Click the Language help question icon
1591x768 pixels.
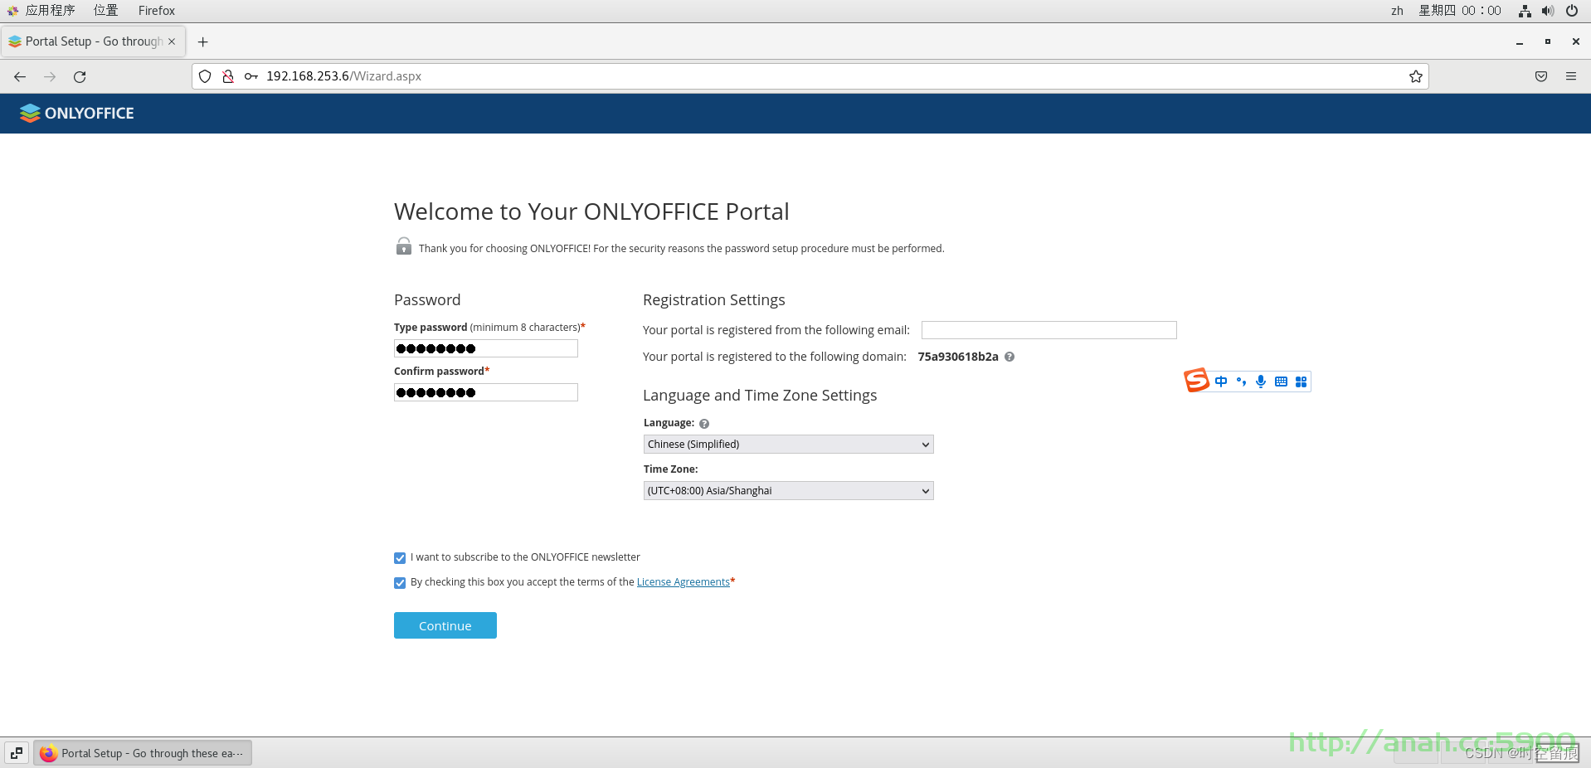[704, 424]
